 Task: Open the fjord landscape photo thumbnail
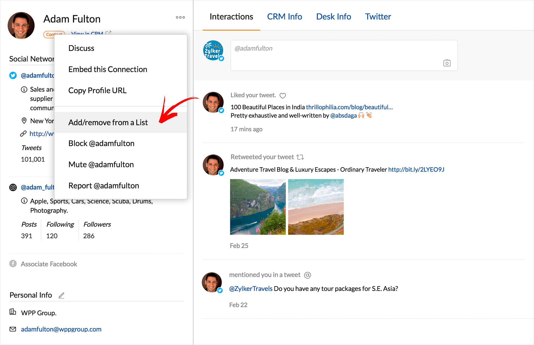[258, 207]
